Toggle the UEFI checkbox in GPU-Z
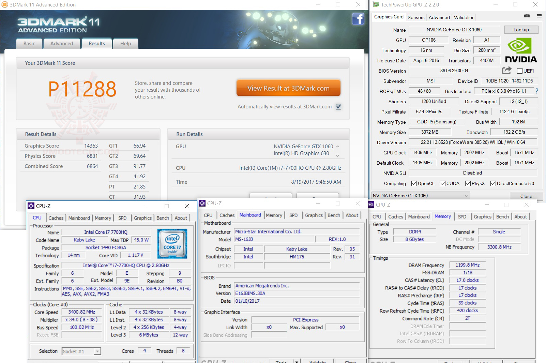546x363 pixels. [x=520, y=71]
